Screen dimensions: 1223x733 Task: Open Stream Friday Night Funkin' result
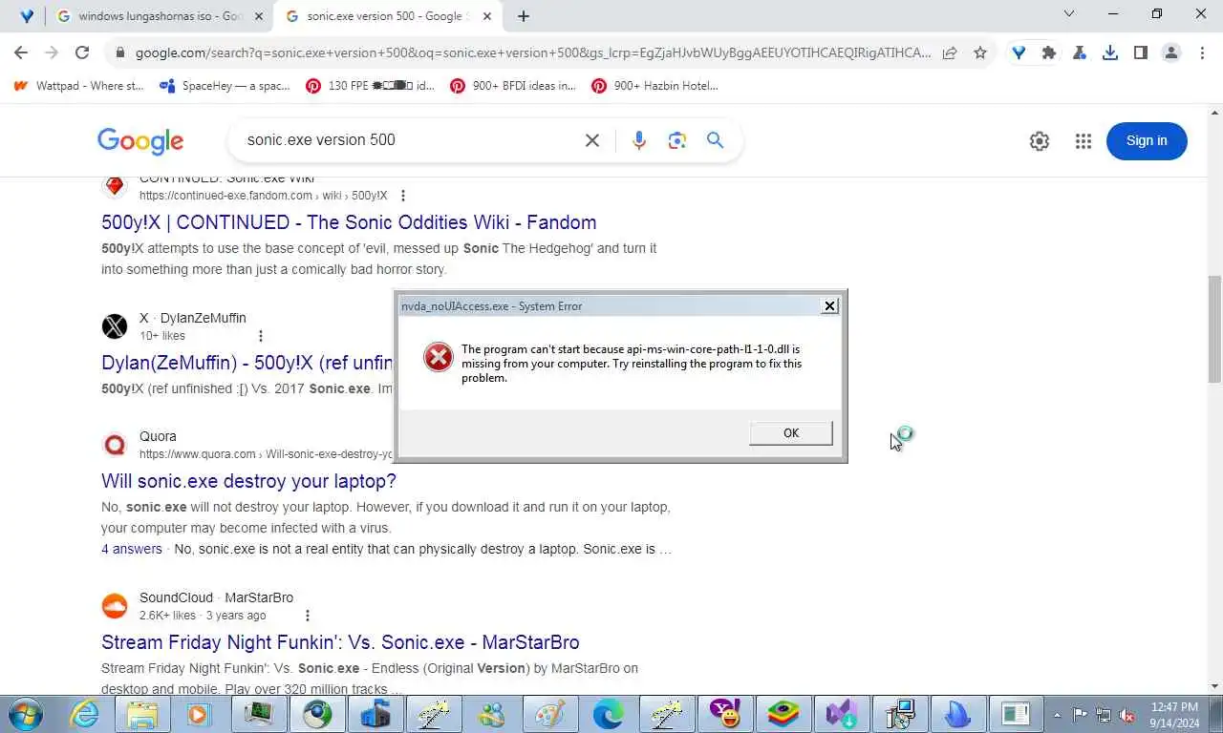[340, 642]
